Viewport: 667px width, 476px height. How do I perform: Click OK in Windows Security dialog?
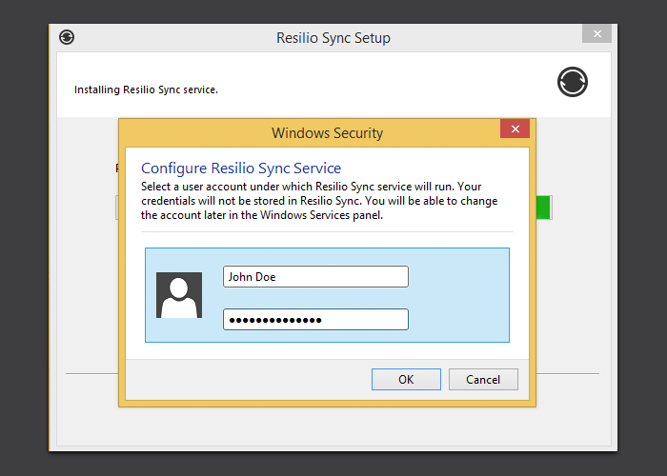coord(406,379)
